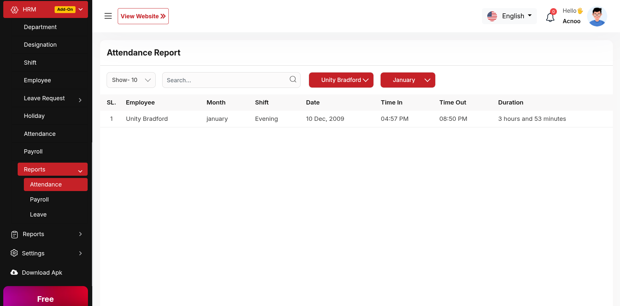The image size is (620, 306).
Task: Select the Employee menu item
Action: click(x=37, y=80)
